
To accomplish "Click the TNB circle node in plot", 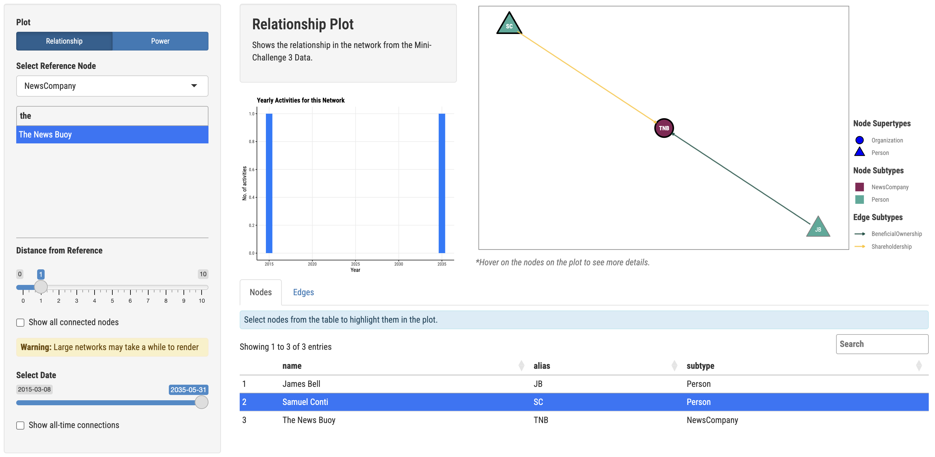I will (x=663, y=128).
